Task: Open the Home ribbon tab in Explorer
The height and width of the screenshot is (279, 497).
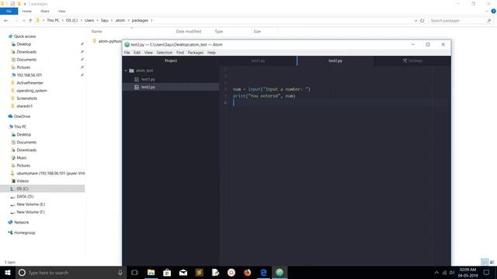Action: (27, 11)
